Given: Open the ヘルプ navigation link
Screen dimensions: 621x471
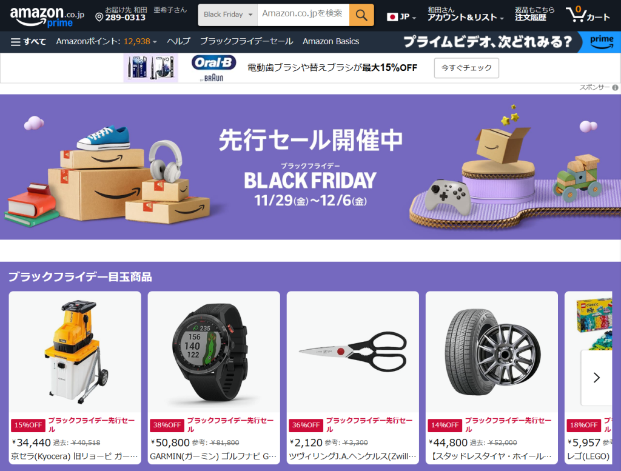Looking at the screenshot, I should point(178,41).
